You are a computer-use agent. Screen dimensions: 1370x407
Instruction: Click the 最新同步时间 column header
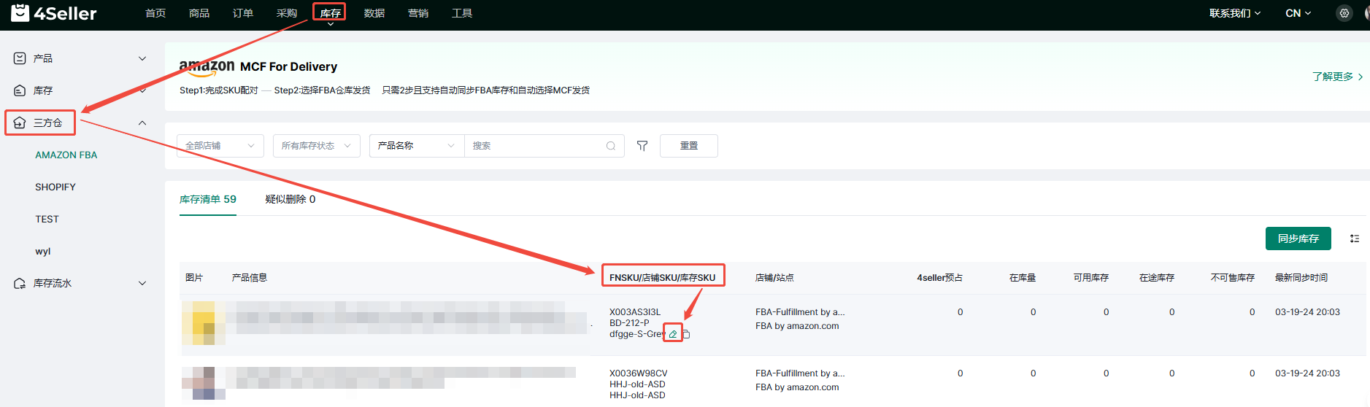[1301, 278]
